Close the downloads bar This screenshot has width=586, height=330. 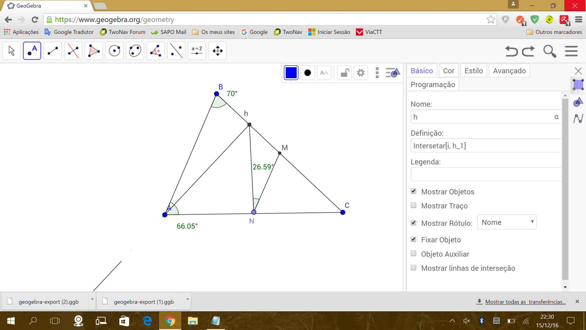pos(577,302)
